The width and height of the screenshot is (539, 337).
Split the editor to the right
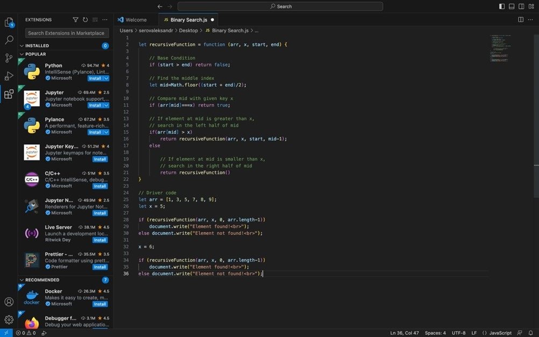pos(521,19)
